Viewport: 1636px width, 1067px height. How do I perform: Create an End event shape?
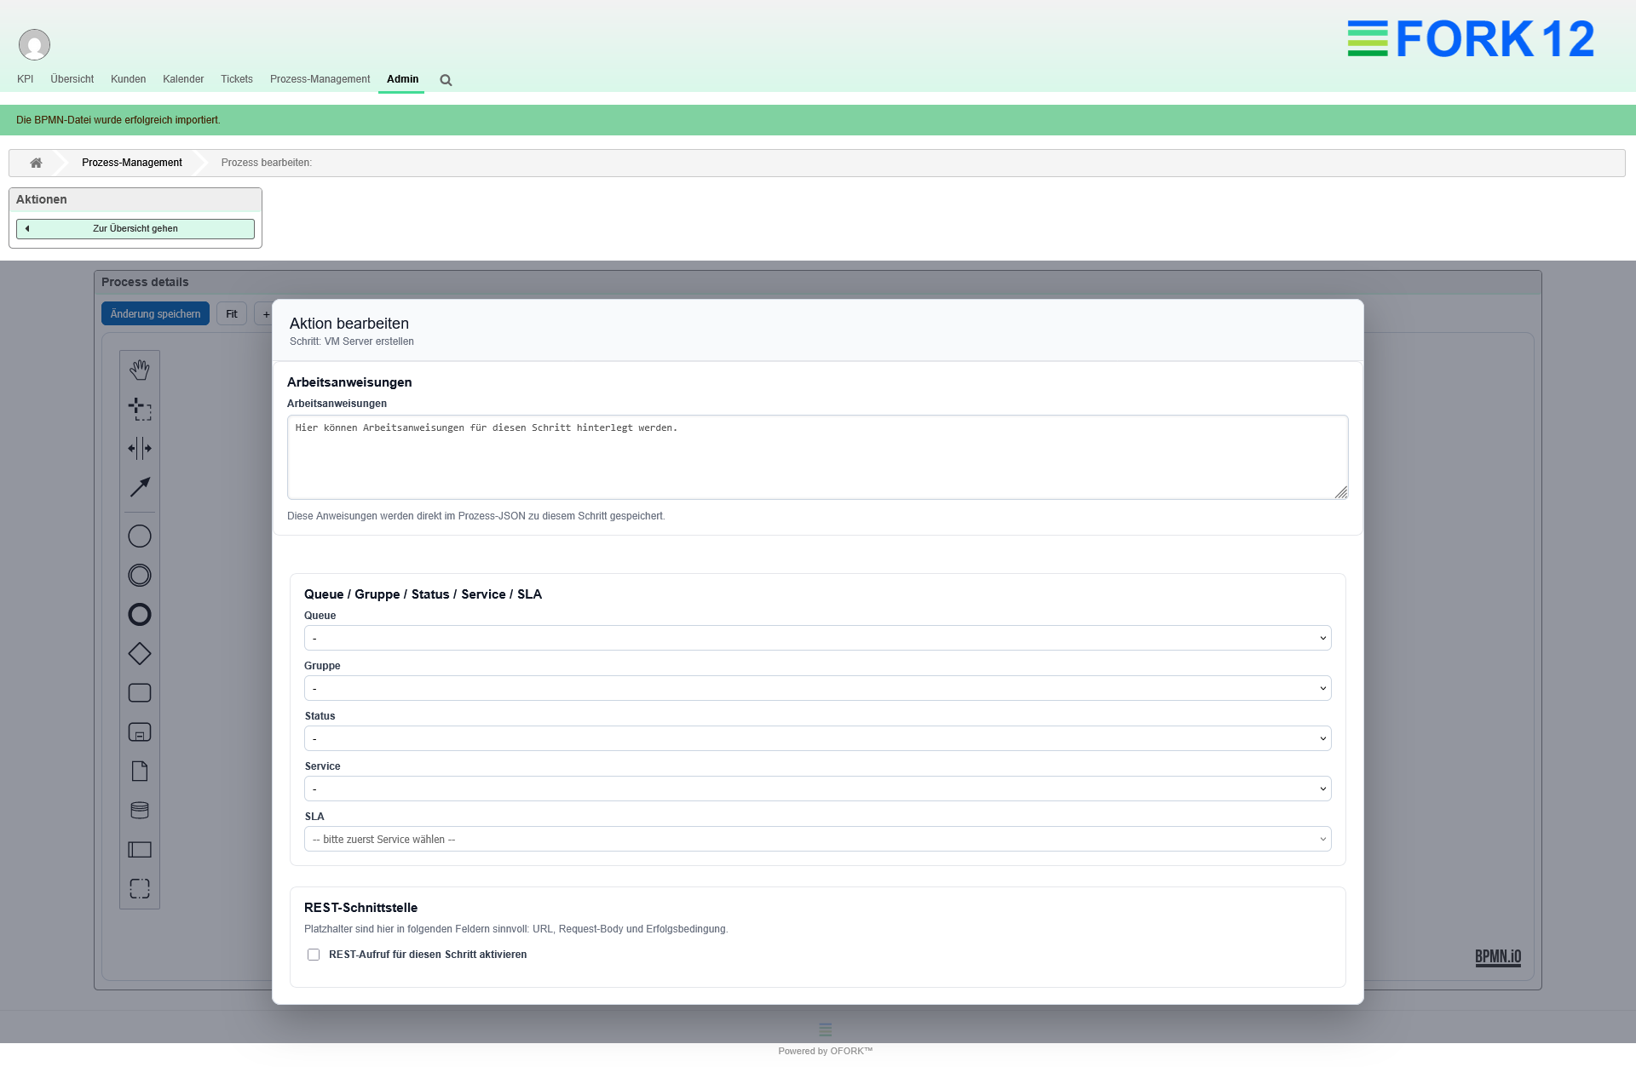139,614
